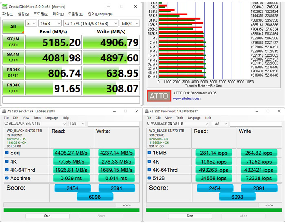Viewport: 285px width, 223px height.
Task: Open the 도움말(H) menu in CrystalDiskMark
Action: tap(76, 14)
